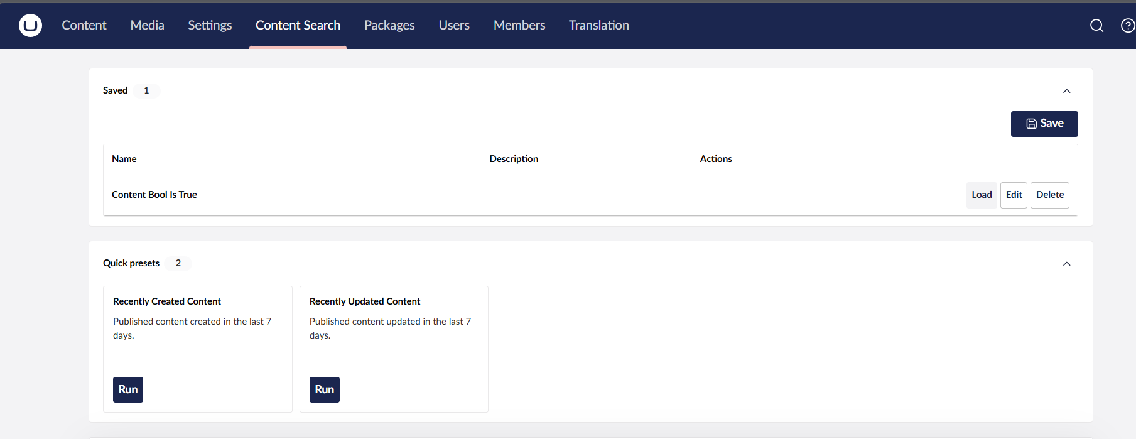This screenshot has height=439, width=1136.
Task: Click the Content Bool Is True row name
Action: tap(154, 195)
